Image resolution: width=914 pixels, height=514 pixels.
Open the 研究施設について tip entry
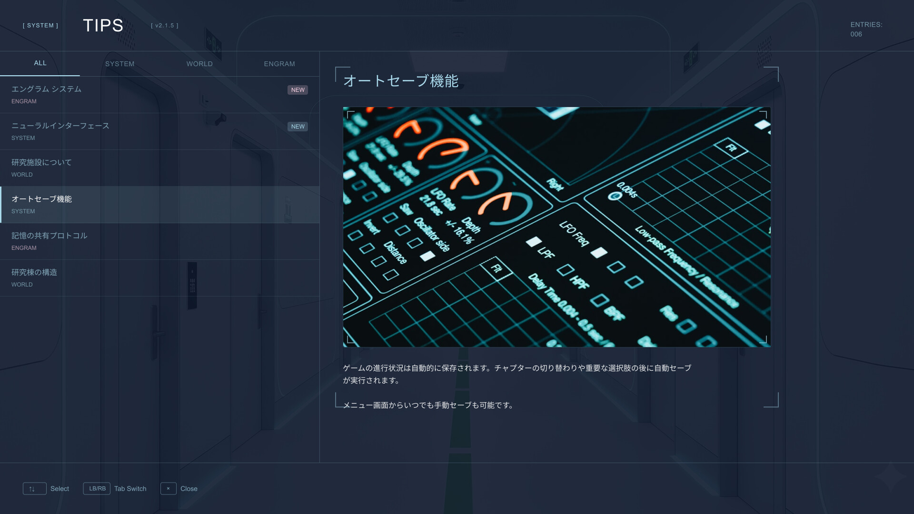143,168
